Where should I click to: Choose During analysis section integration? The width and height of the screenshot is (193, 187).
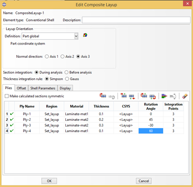pos(36,72)
